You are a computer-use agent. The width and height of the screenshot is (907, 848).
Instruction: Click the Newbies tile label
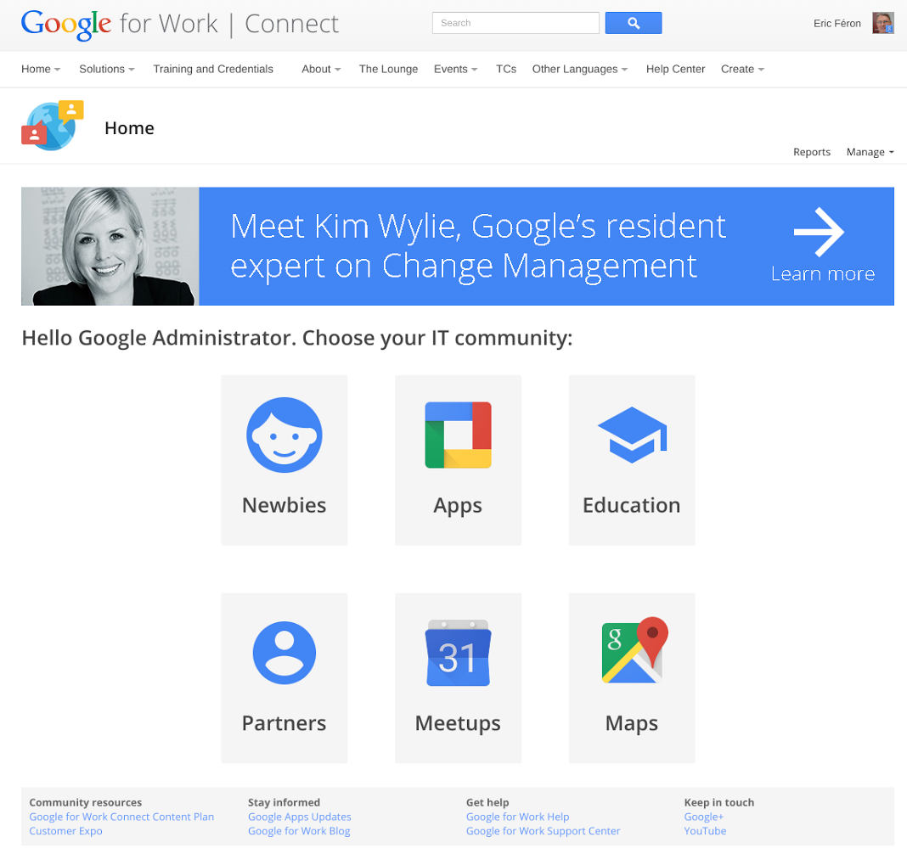[x=284, y=505]
